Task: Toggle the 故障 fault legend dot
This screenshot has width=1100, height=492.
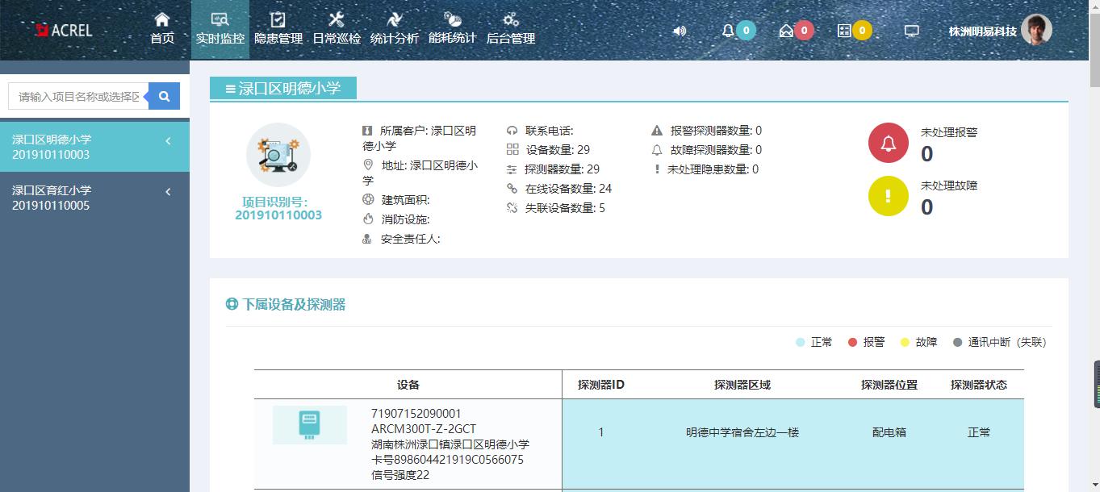Action: pyautogui.click(x=905, y=342)
